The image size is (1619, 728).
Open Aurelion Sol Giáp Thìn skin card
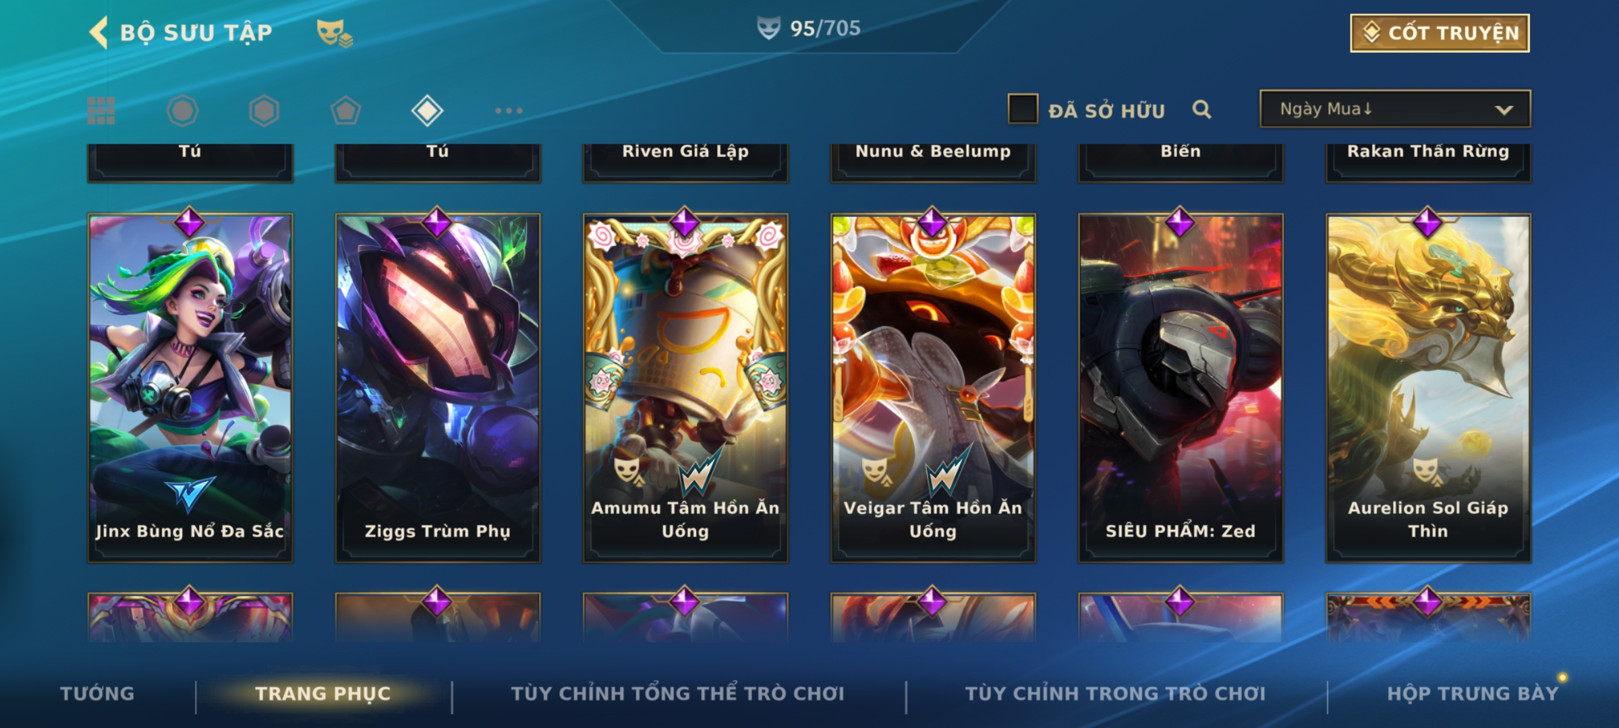pyautogui.click(x=1428, y=388)
